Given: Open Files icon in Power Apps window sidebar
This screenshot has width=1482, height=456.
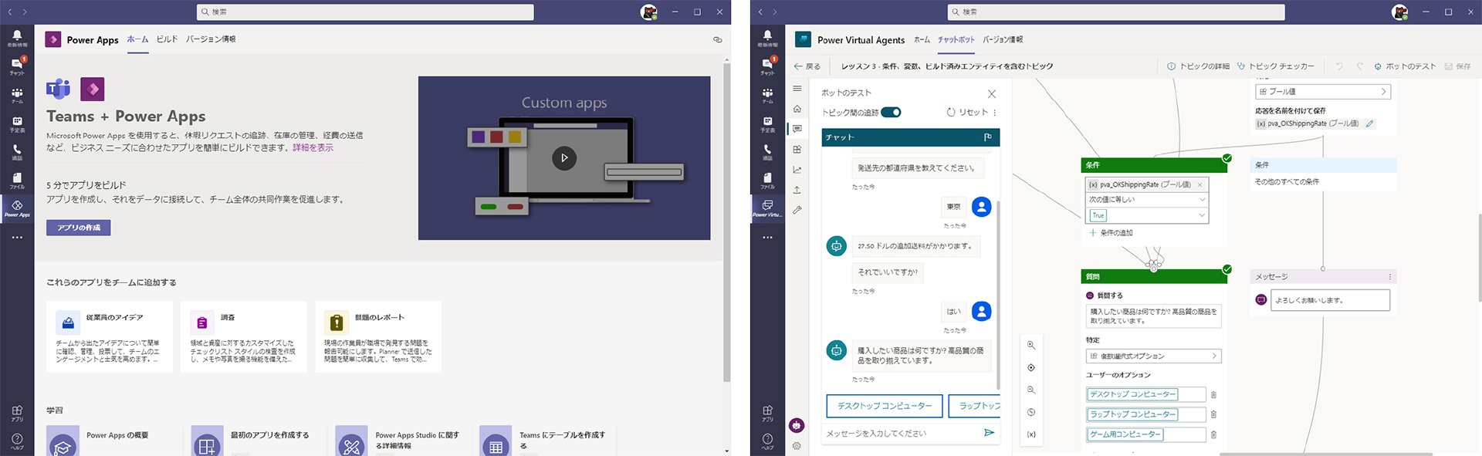Looking at the screenshot, I should (x=17, y=180).
